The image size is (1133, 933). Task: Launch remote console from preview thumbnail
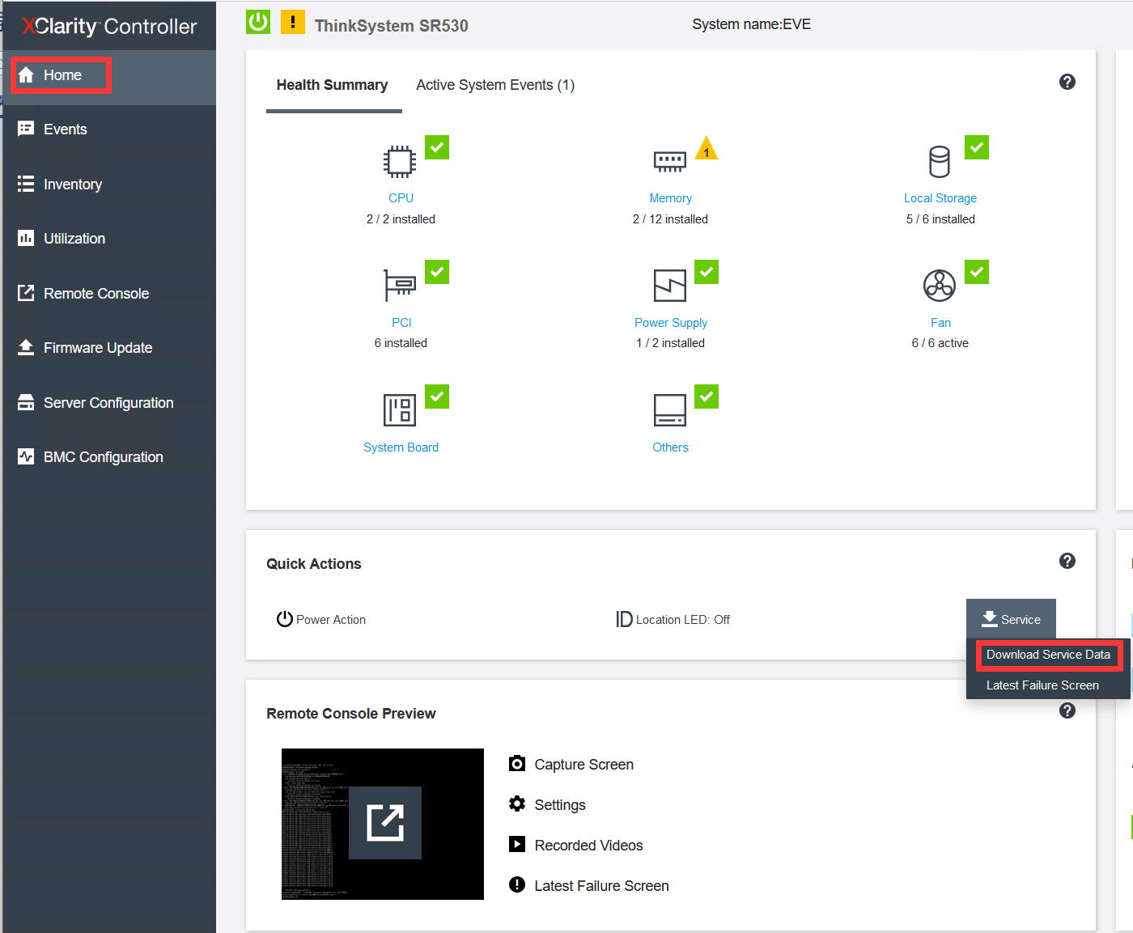pos(384,823)
